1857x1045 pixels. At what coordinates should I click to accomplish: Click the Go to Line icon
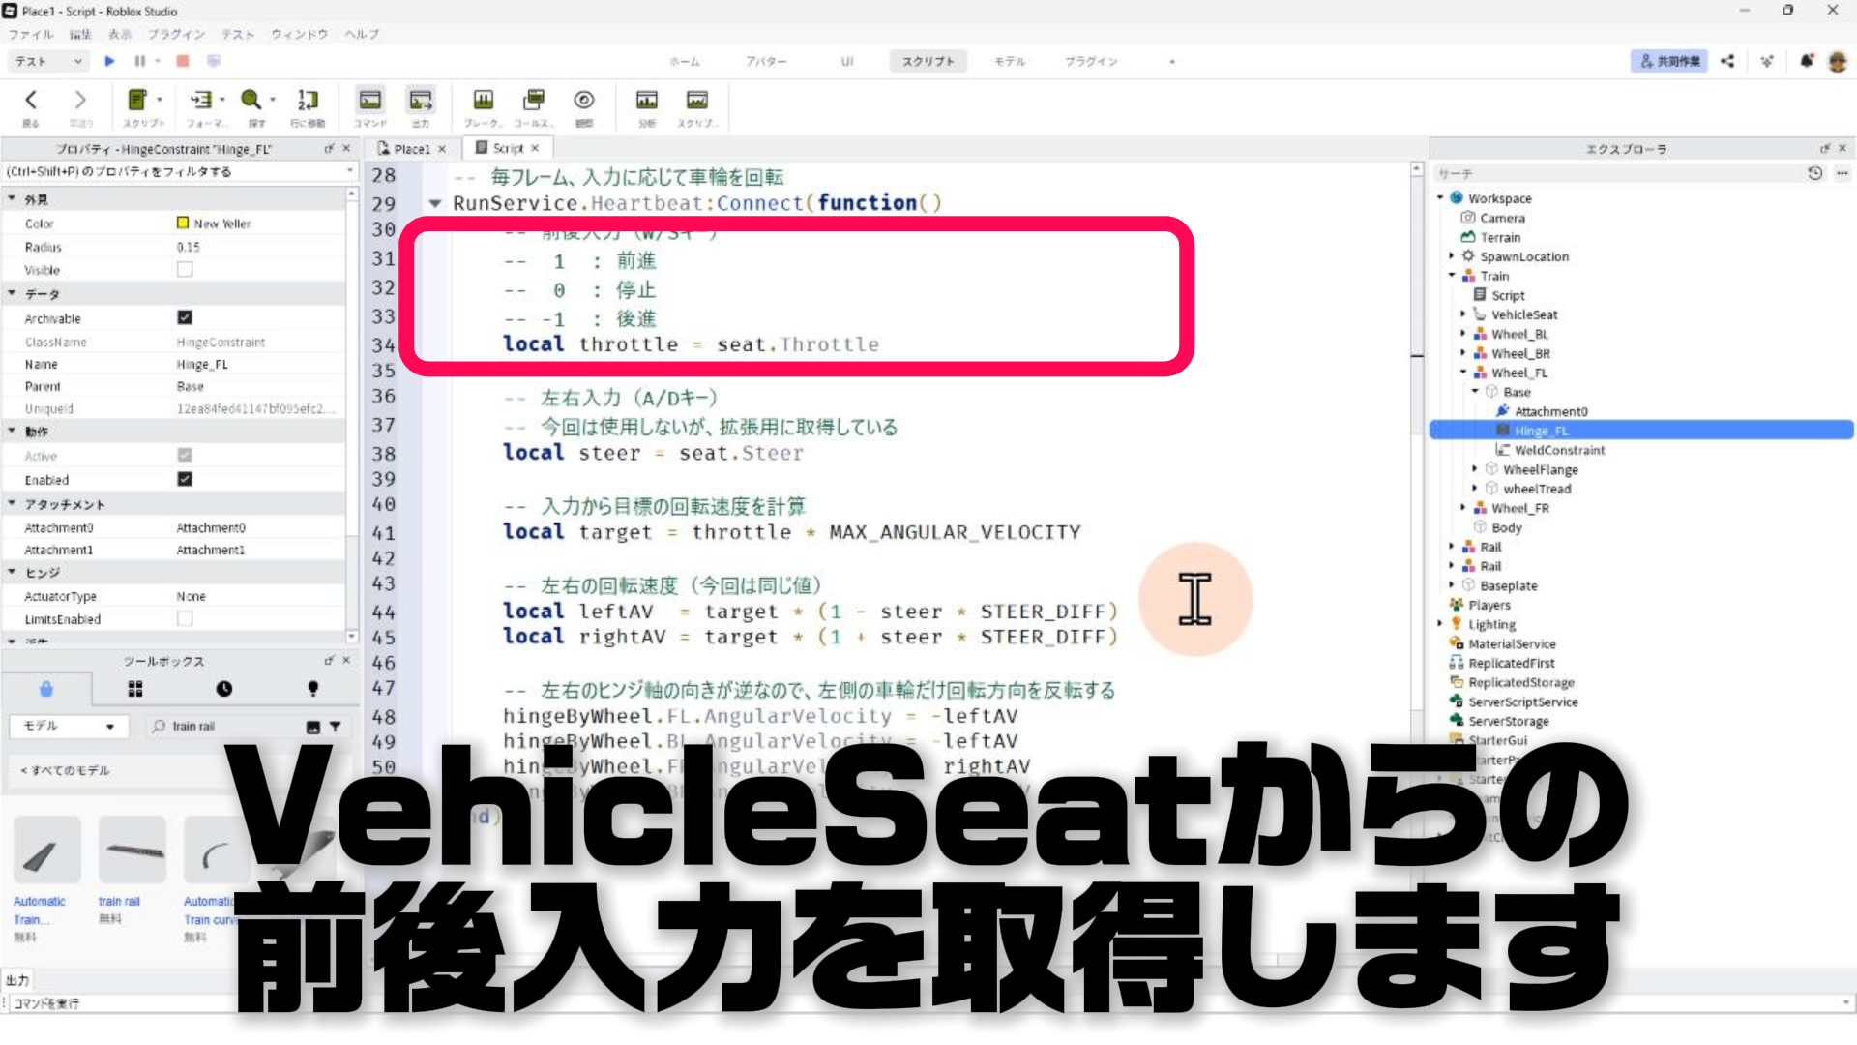(x=308, y=101)
